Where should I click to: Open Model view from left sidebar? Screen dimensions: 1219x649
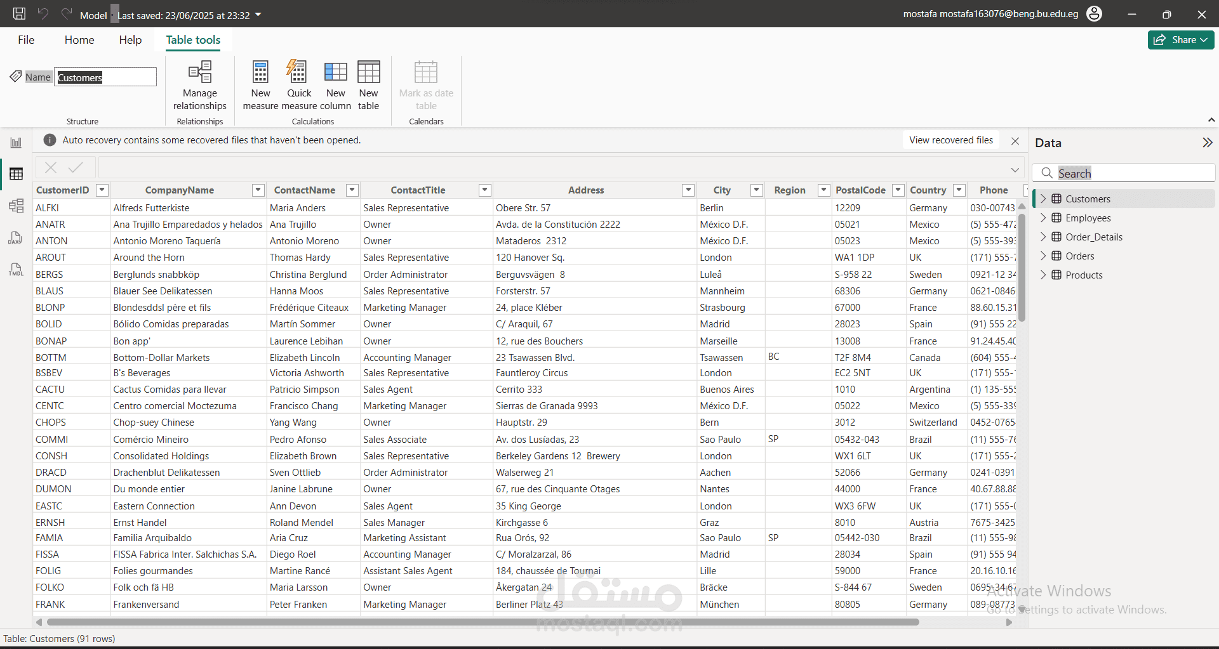[x=16, y=206]
